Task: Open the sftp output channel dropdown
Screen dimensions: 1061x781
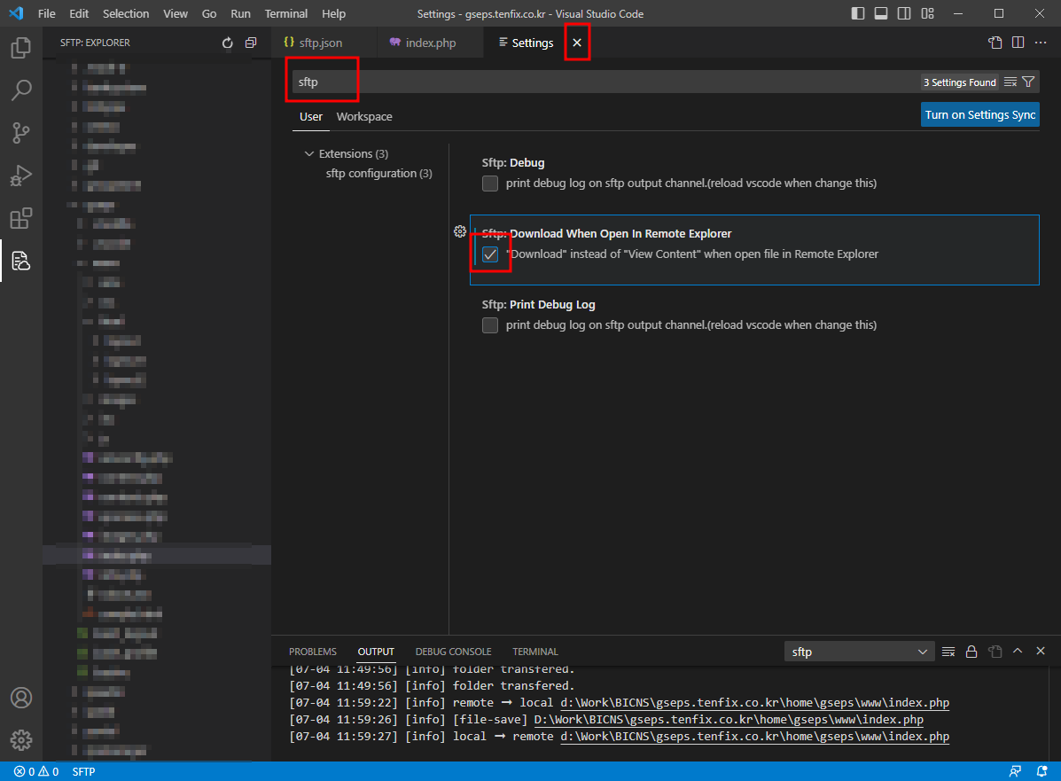Action: click(860, 652)
